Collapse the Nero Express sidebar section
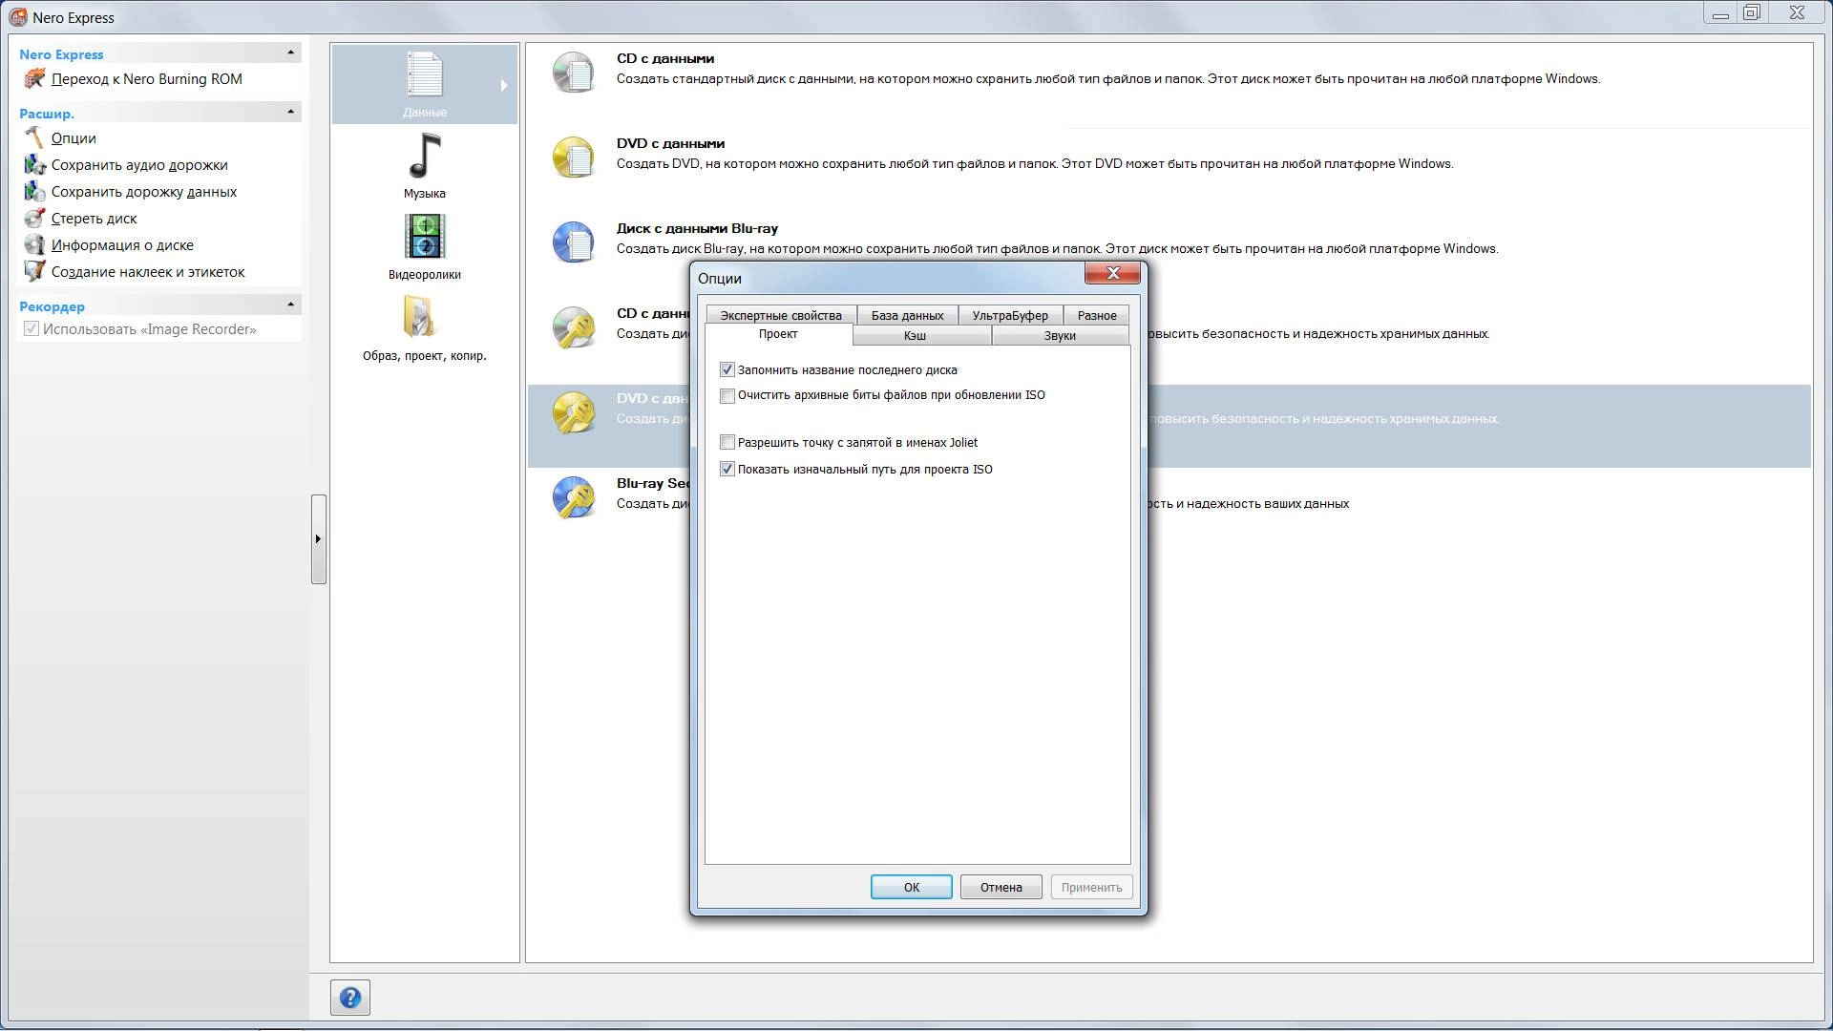The width and height of the screenshot is (1833, 1031). [291, 53]
